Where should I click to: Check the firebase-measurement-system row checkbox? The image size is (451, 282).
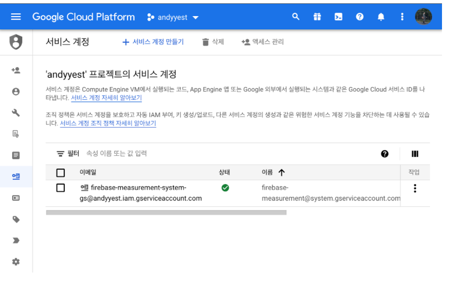coord(61,188)
